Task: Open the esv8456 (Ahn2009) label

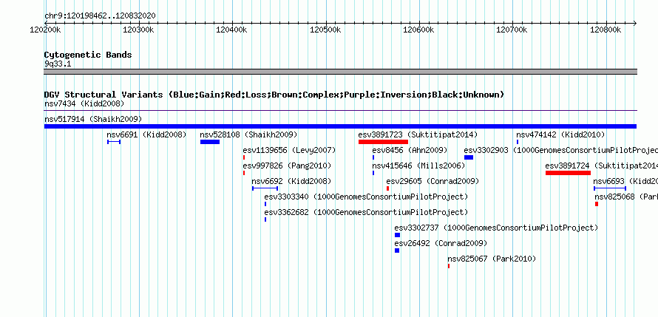Action: click(x=410, y=150)
